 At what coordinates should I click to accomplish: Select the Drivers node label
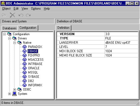tap(22, 38)
